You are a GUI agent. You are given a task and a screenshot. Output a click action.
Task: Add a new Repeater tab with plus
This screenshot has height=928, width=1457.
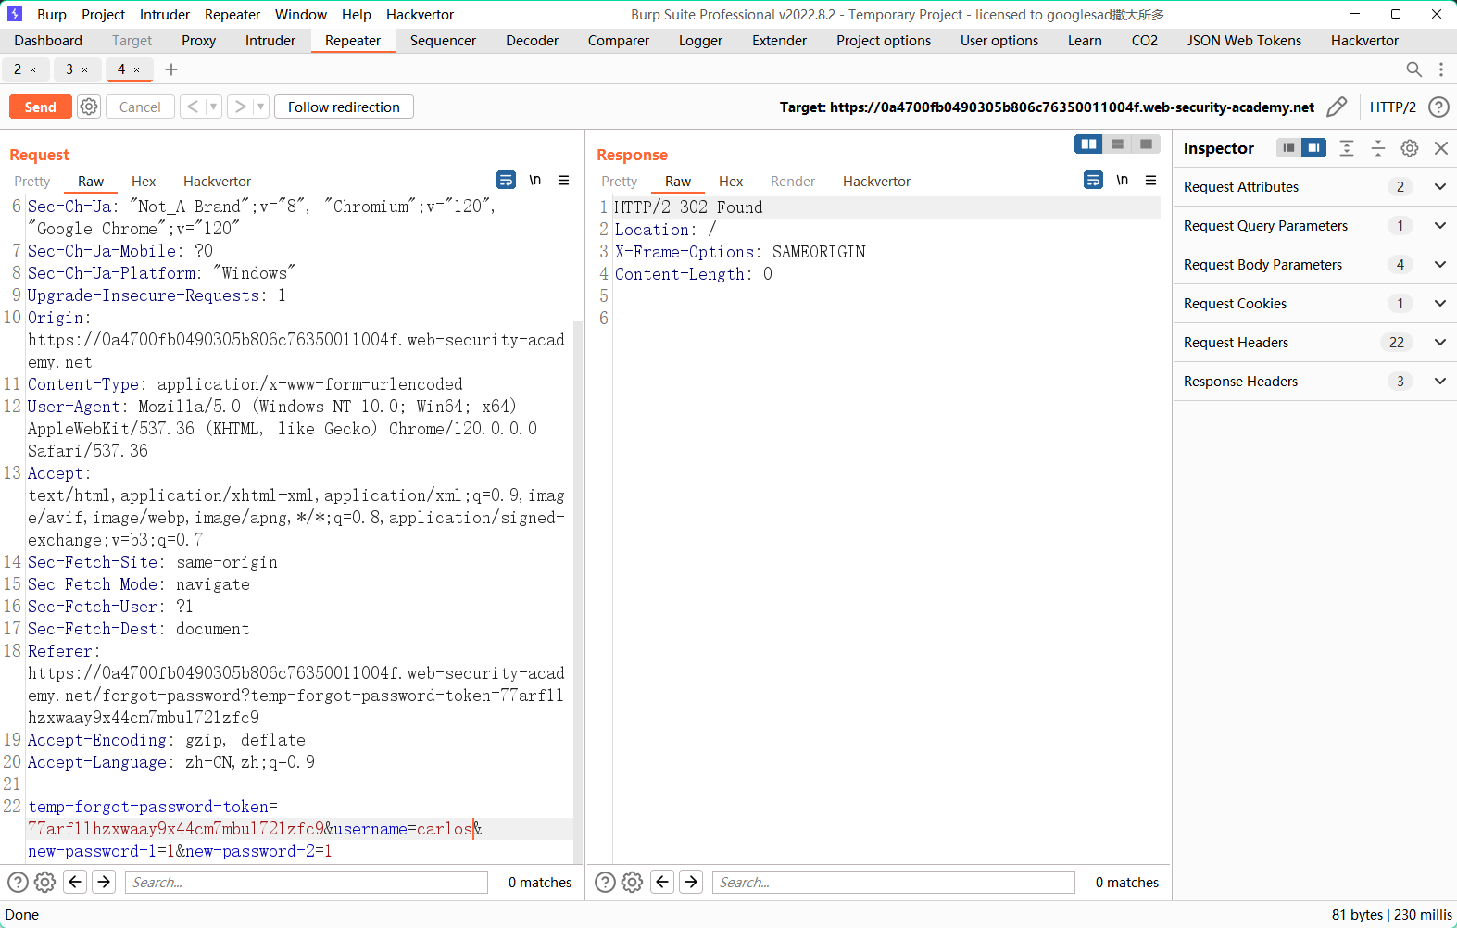pyautogui.click(x=171, y=69)
